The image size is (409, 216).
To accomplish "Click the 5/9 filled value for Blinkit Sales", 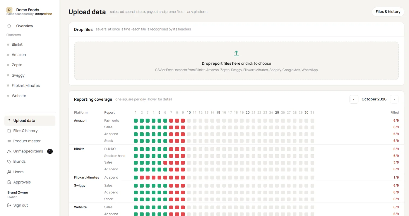I will [x=396, y=162].
